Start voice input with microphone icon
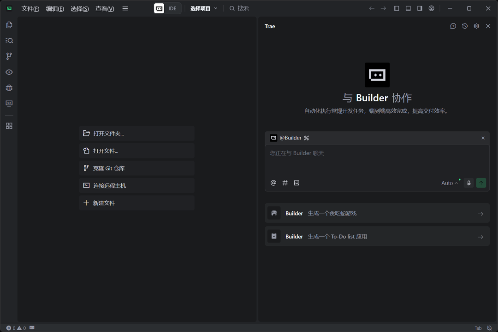498x332 pixels. [x=469, y=183]
